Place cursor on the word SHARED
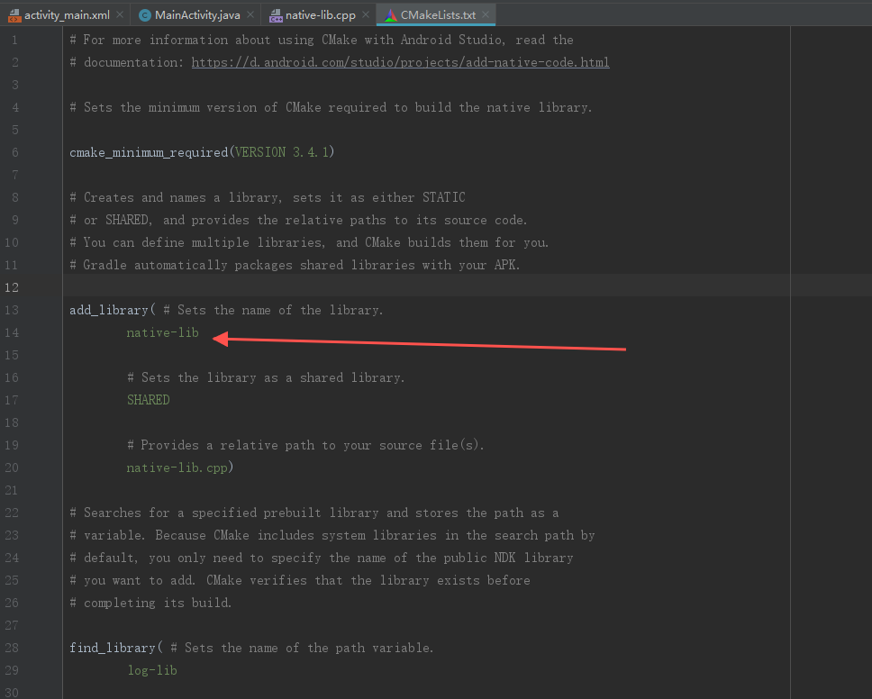This screenshot has height=699, width=872. (148, 400)
